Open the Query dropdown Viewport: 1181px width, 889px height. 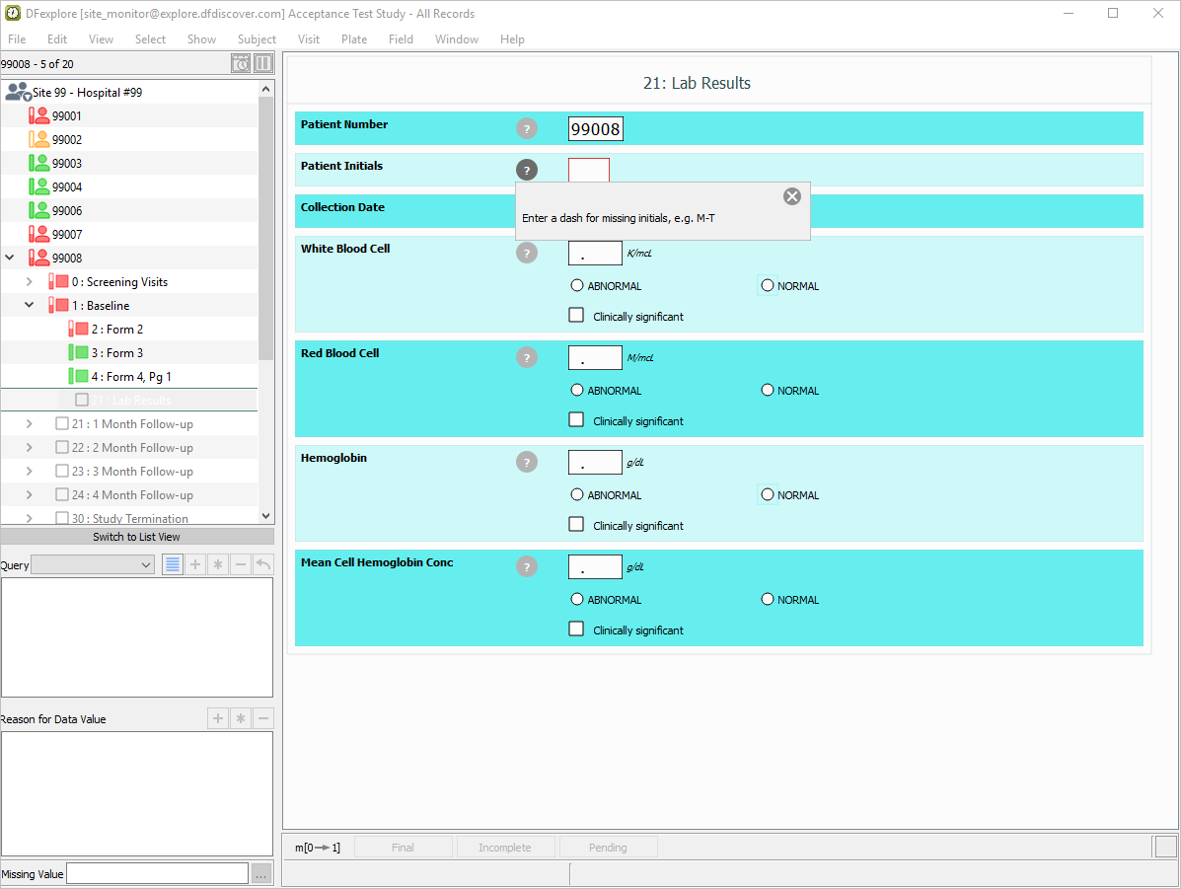coord(93,564)
